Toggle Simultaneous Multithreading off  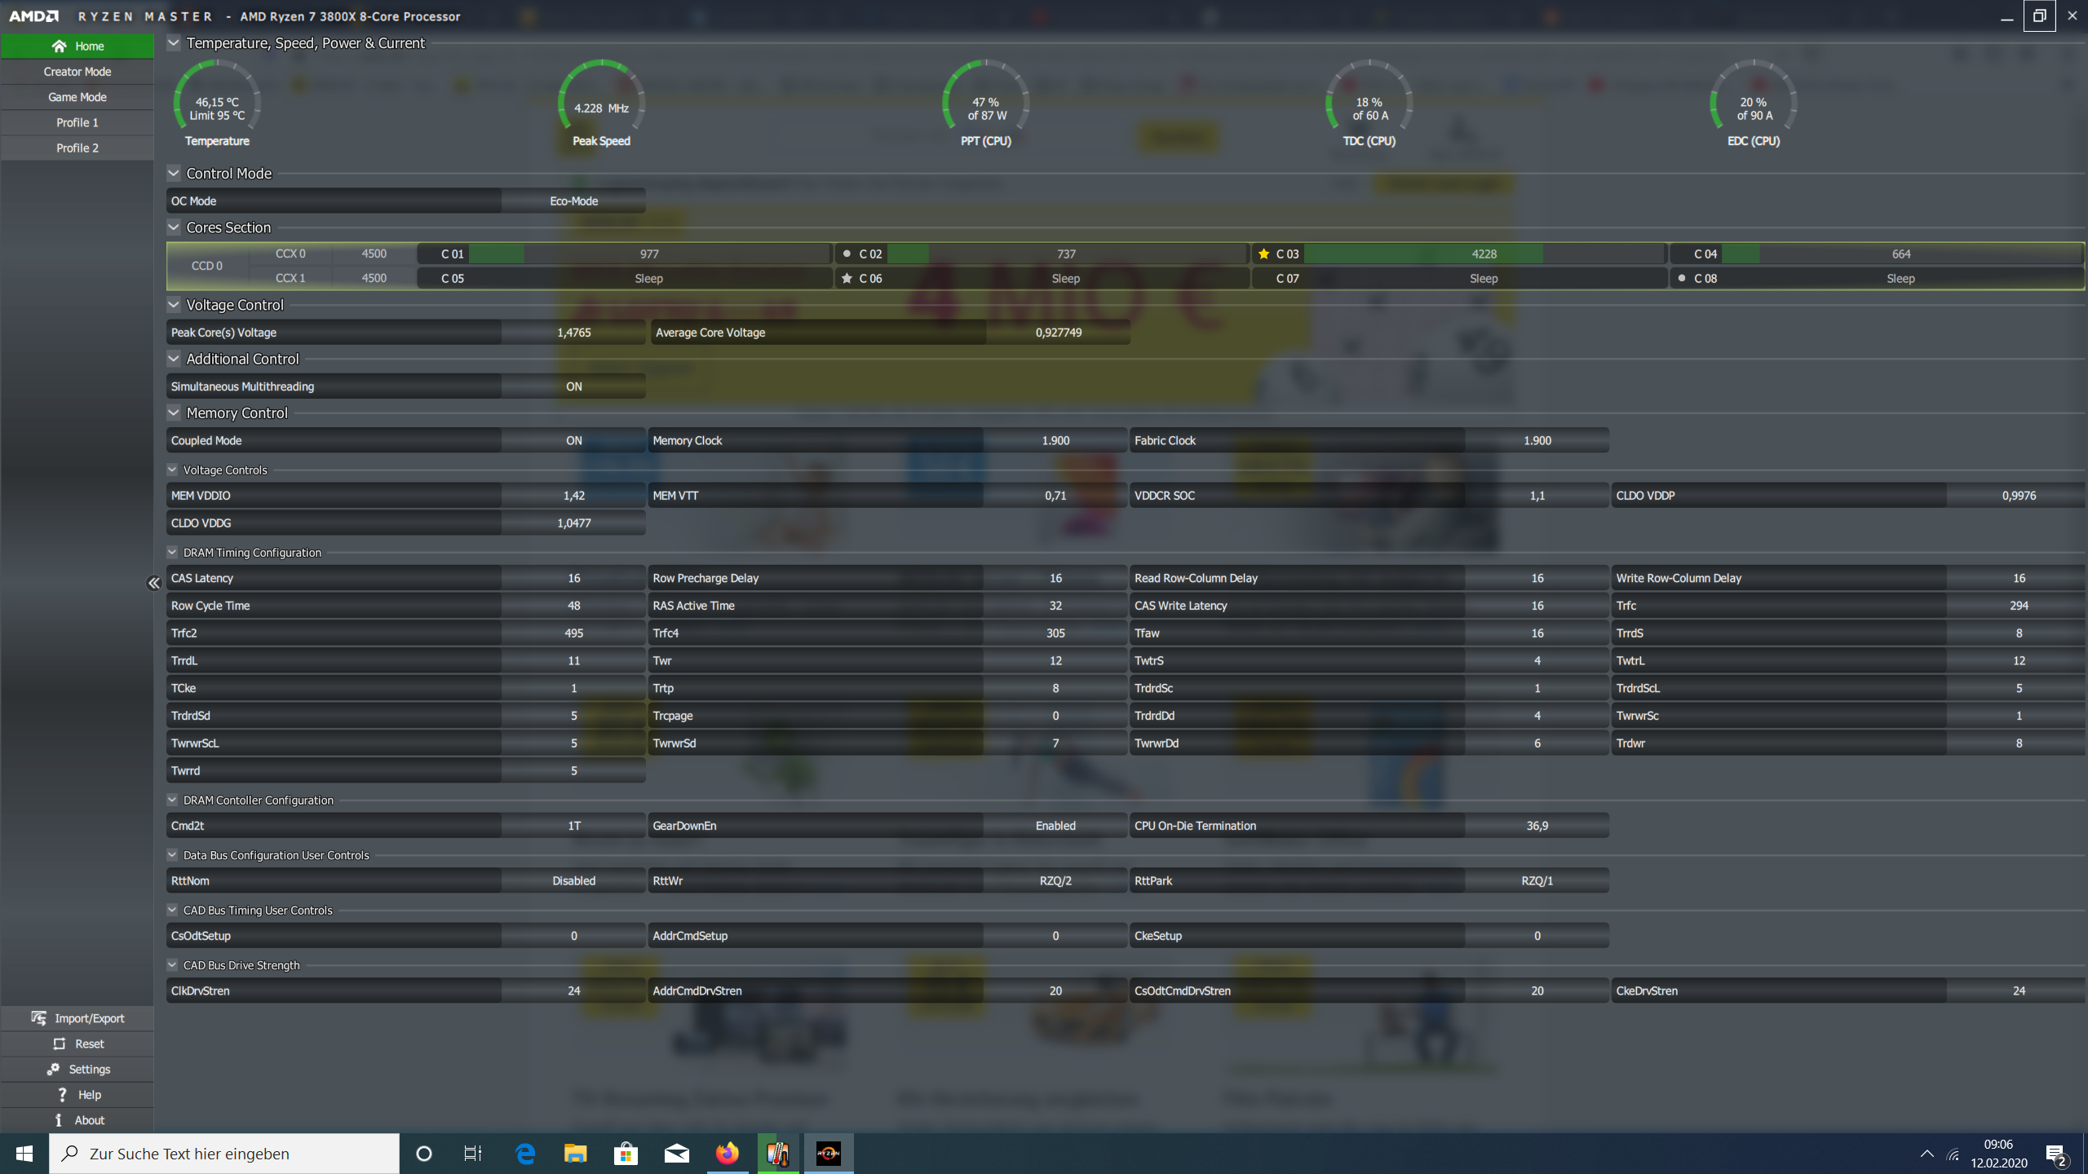point(573,386)
